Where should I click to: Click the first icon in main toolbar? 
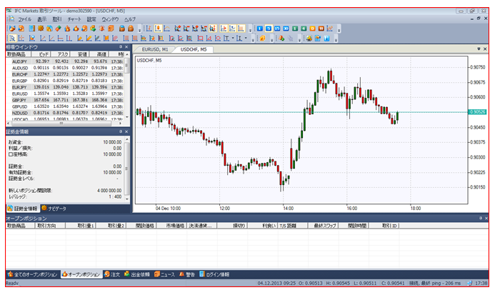click(x=12, y=28)
